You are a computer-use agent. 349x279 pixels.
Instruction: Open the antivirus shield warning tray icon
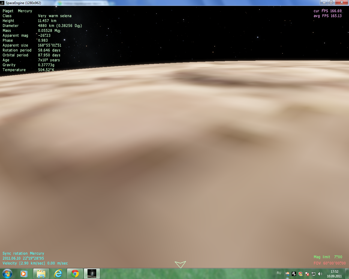pyautogui.click(x=300, y=274)
